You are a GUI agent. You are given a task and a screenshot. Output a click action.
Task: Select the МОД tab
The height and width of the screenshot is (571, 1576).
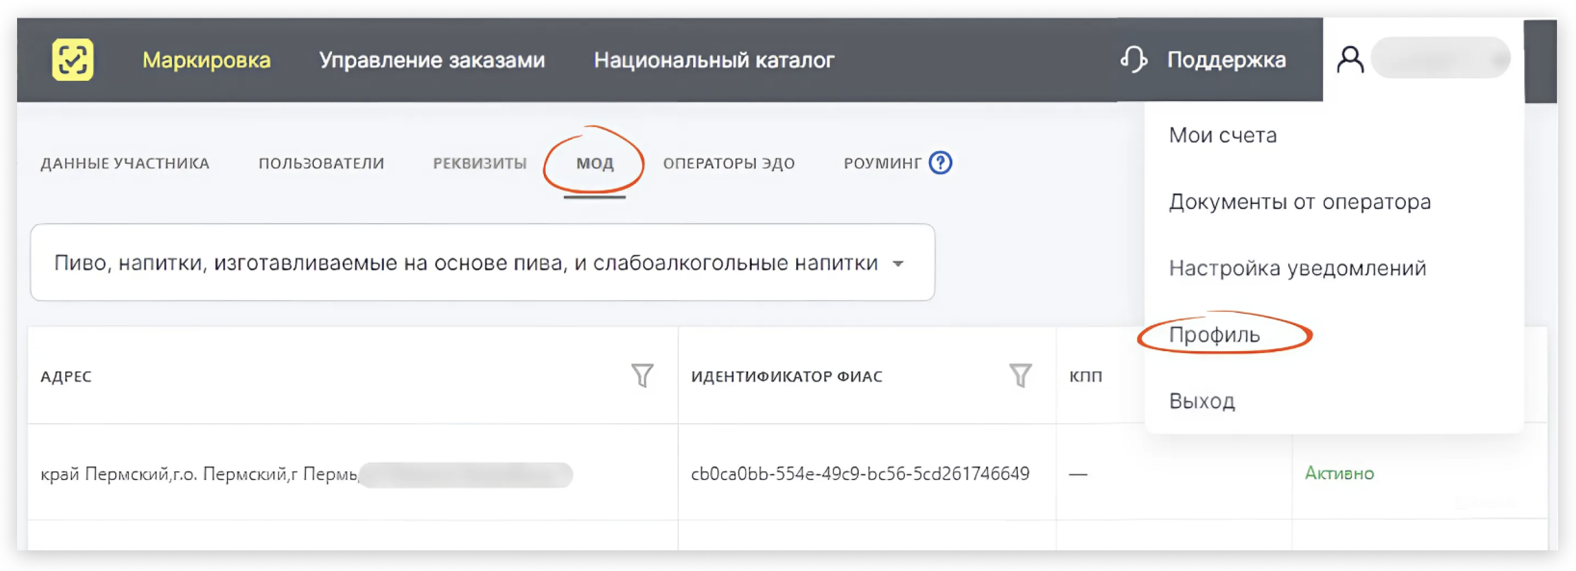(x=594, y=164)
